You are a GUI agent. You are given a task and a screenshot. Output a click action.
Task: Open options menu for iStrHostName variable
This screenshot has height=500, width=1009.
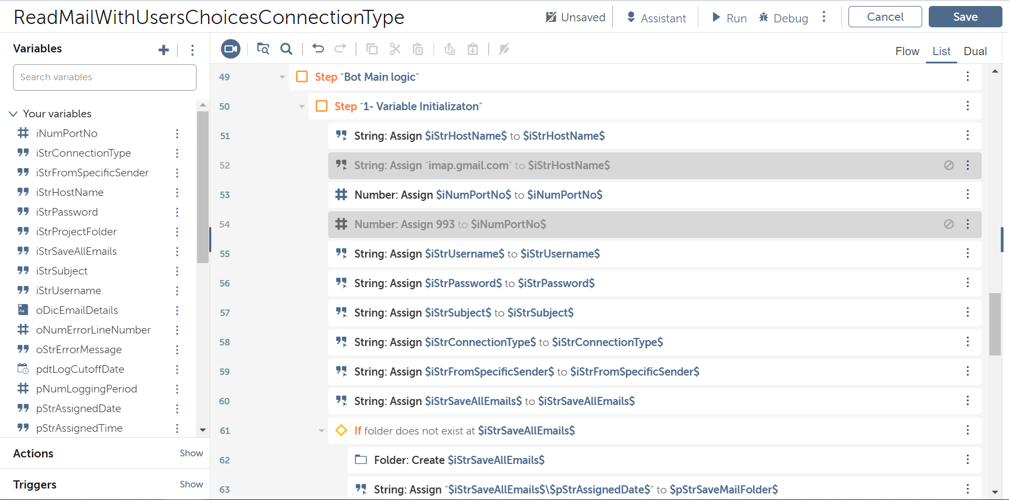click(177, 193)
